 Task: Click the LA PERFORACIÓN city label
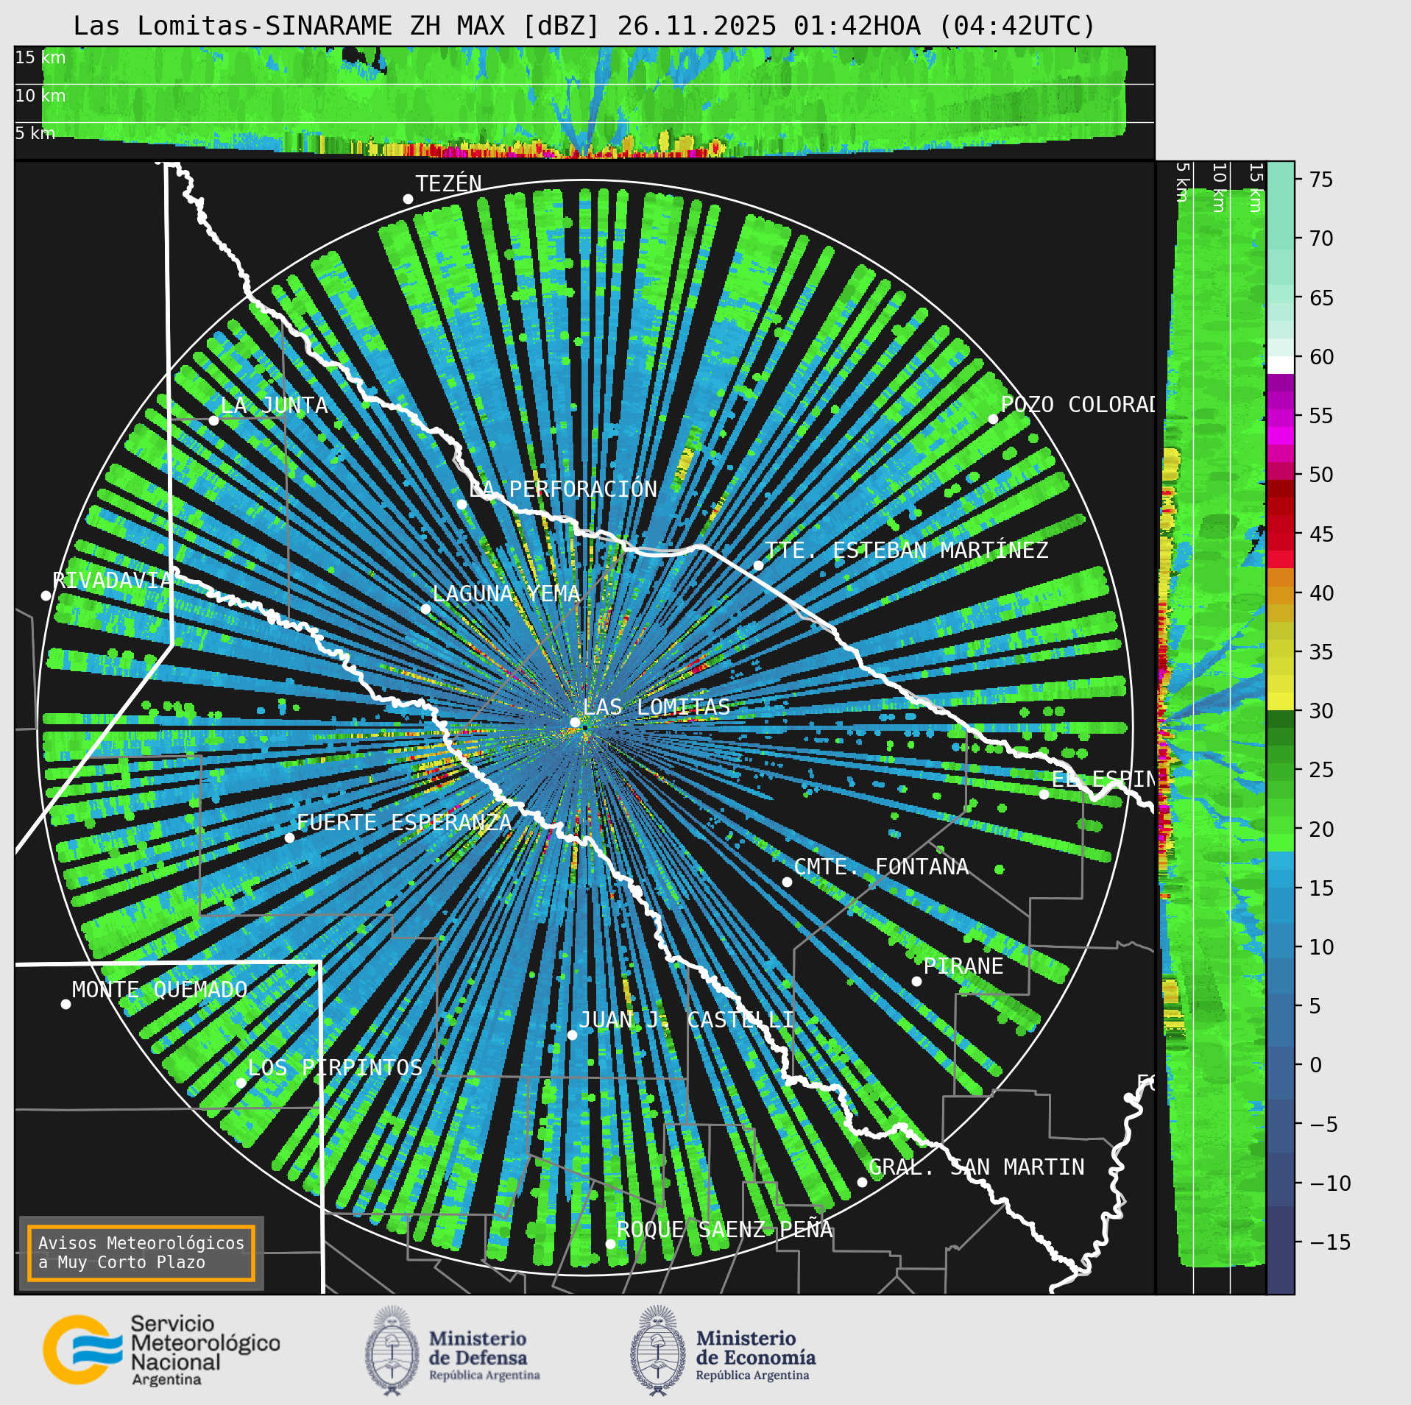[x=563, y=489]
